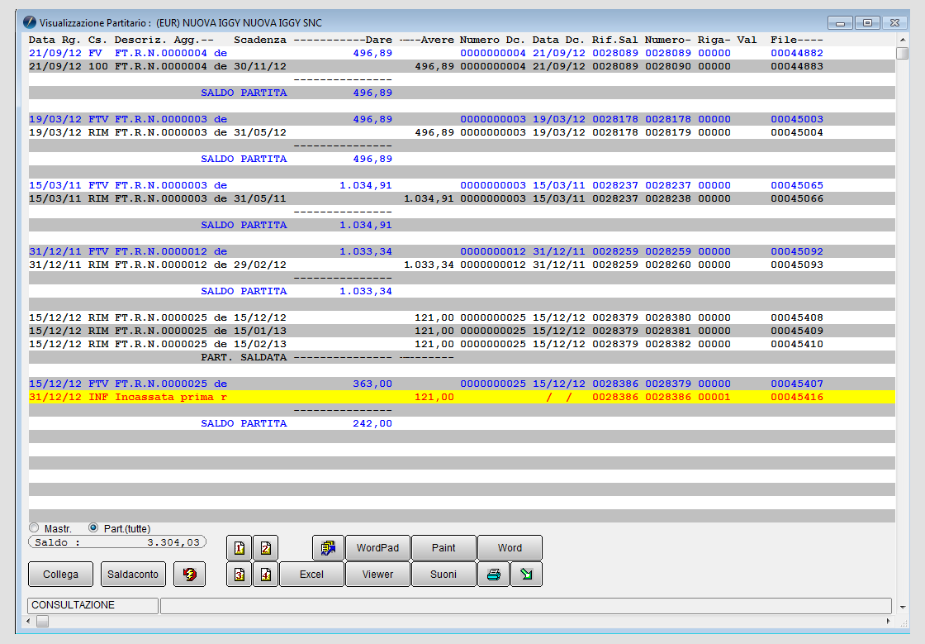925x644 pixels.
Task: Select row with file number 00045065
Action: pyautogui.click(x=462, y=185)
